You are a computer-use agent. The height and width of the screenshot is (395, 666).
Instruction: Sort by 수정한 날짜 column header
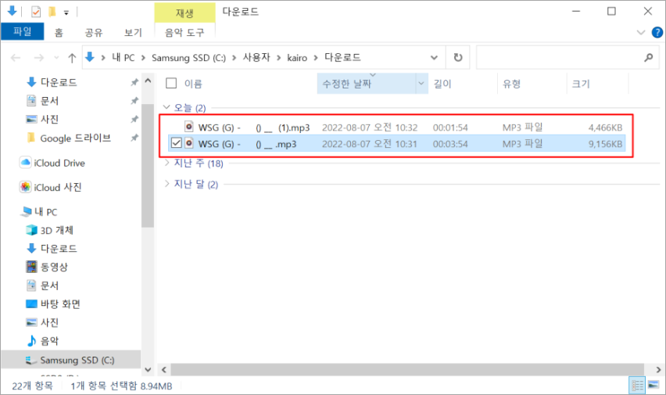coord(346,84)
